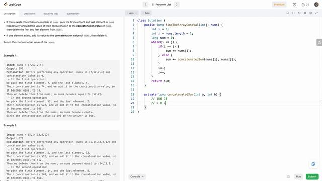This screenshot has width=322, height=181.
Task: Click the 'while(i <= j) {' line
Action: click(165, 42)
